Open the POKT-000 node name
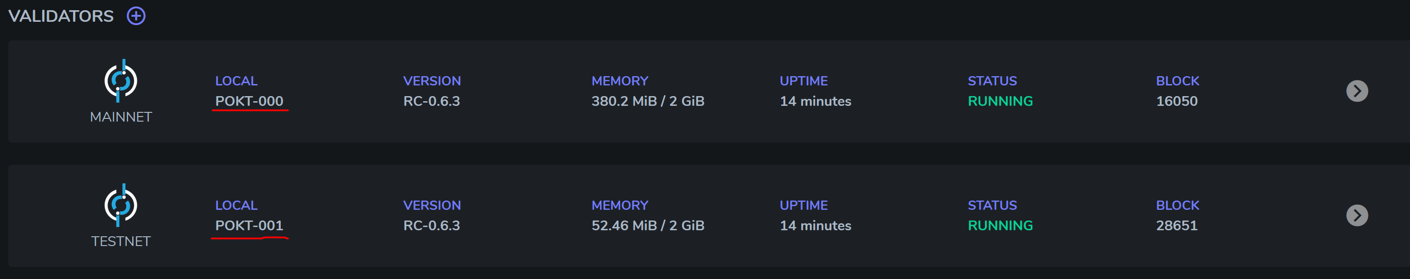1410x279 pixels. click(x=249, y=101)
